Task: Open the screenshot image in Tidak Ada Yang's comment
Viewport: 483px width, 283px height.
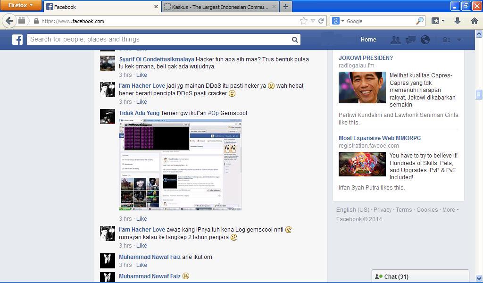Action: (180, 165)
